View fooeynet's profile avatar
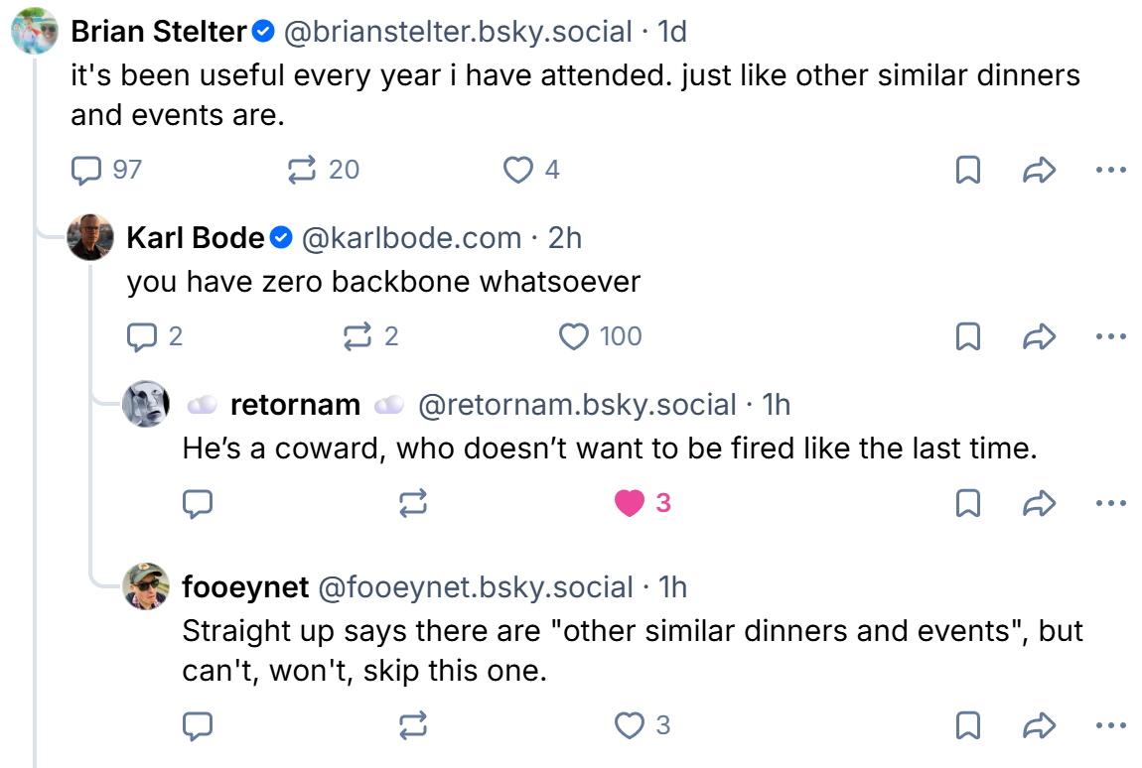This screenshot has height=768, width=1142. 145,586
